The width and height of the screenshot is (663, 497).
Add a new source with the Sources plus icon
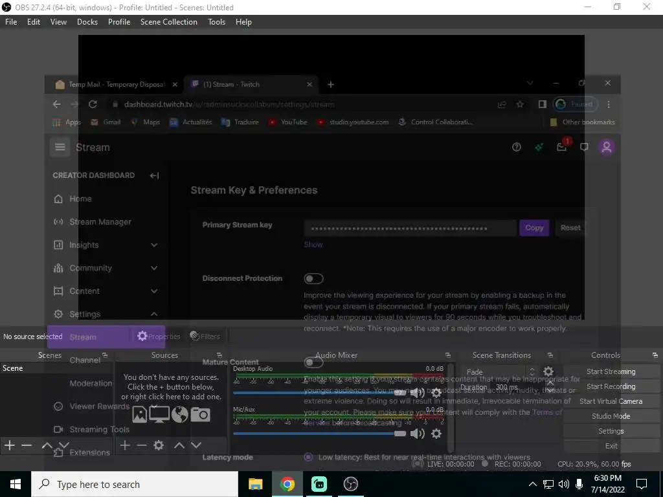[x=125, y=445]
